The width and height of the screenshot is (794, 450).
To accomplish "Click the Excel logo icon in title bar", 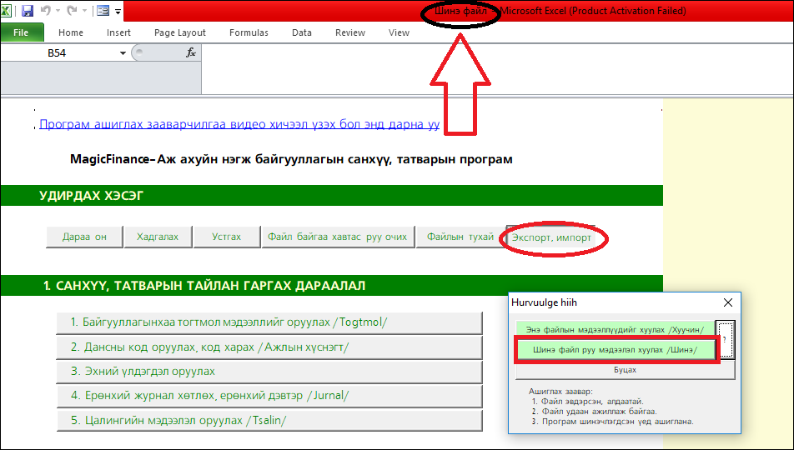I will (8, 11).
